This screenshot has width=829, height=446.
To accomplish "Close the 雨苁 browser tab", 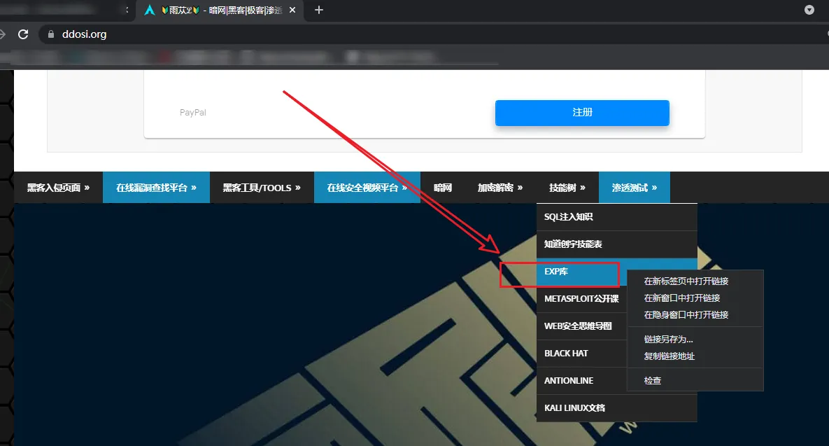I will tap(292, 10).
